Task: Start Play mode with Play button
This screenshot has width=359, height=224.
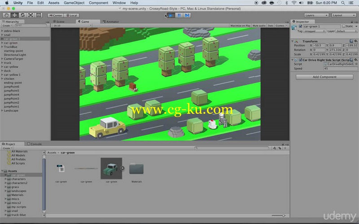Action: click(x=171, y=15)
